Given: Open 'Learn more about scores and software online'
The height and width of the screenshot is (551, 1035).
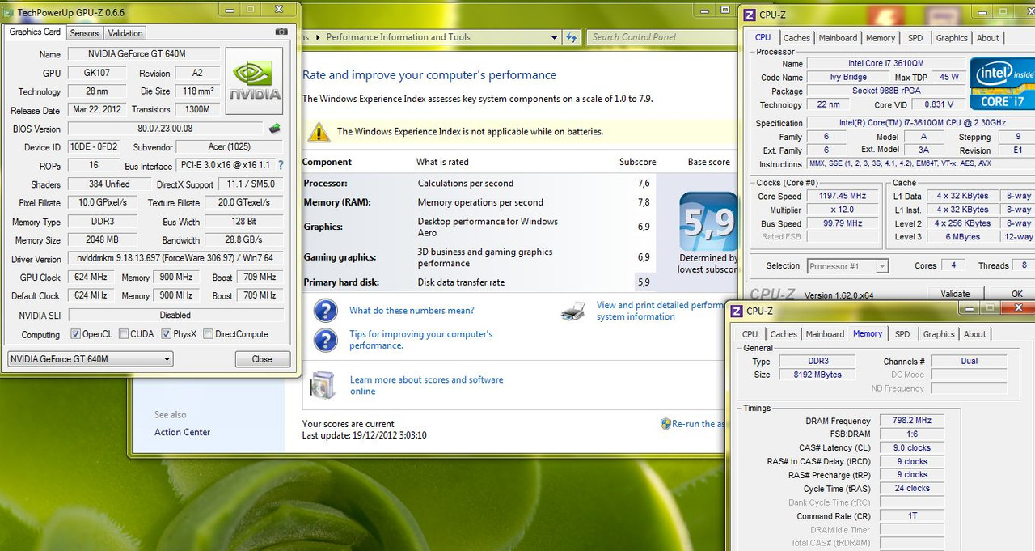Looking at the screenshot, I should pos(426,385).
